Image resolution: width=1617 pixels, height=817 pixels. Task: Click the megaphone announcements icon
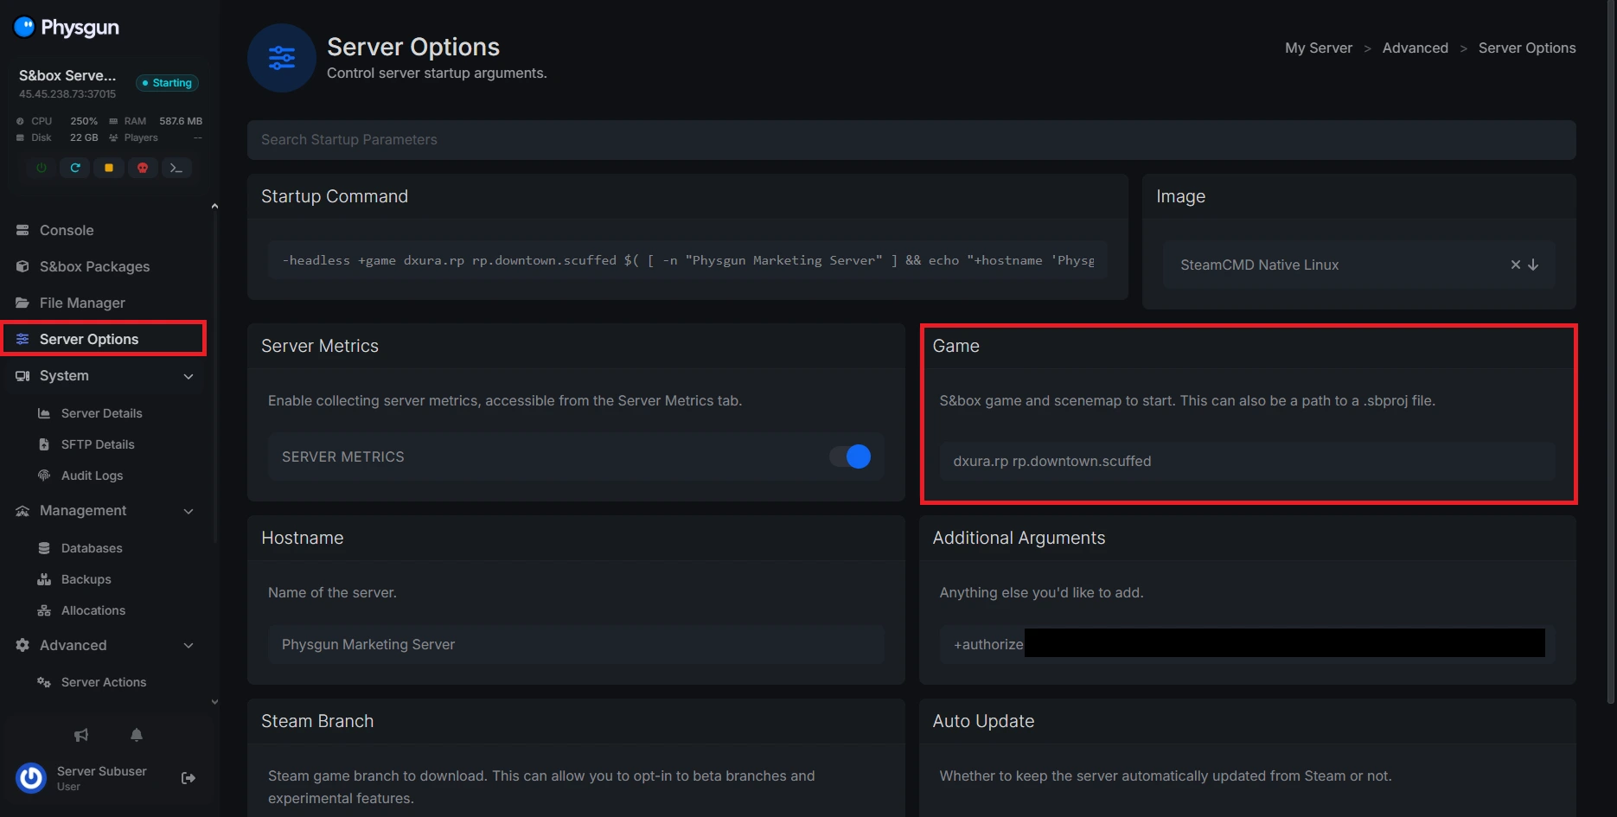81,735
